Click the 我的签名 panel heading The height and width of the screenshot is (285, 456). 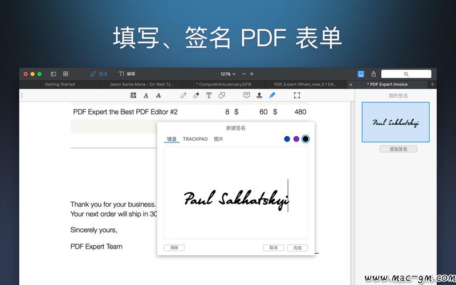click(x=398, y=96)
